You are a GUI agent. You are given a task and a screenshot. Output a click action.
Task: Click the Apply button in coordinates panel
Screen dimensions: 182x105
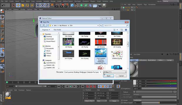[x=114, y=101]
